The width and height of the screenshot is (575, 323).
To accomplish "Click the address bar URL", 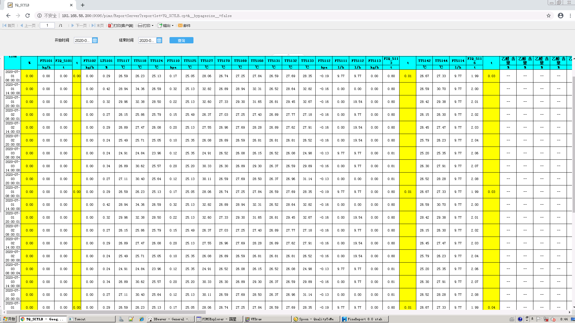I will coord(147,16).
